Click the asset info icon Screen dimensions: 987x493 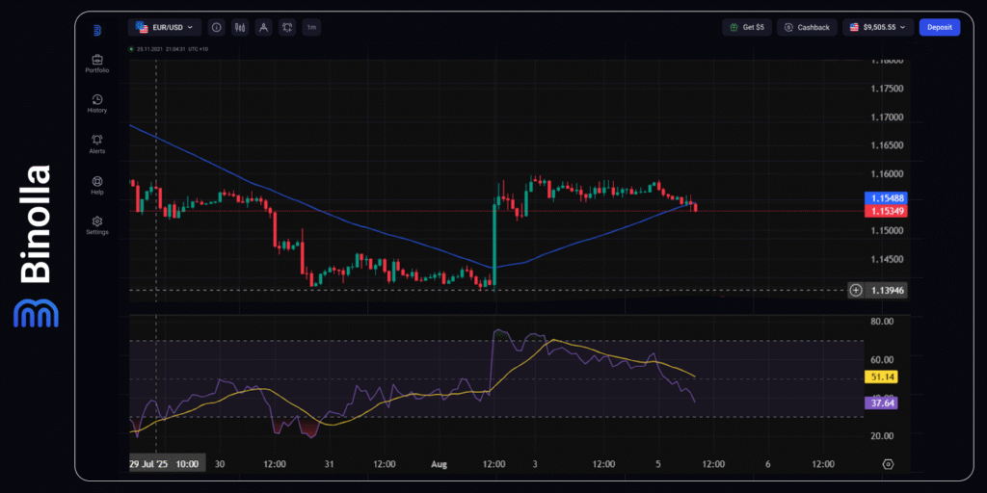216,28
